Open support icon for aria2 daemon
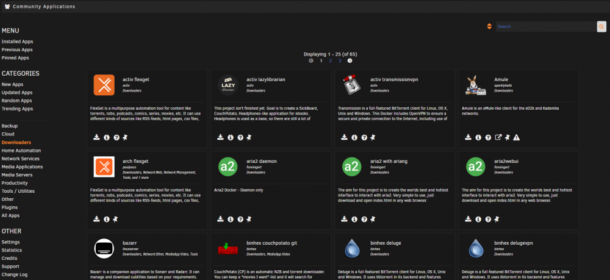The width and height of the screenshot is (610, 280). (240, 219)
